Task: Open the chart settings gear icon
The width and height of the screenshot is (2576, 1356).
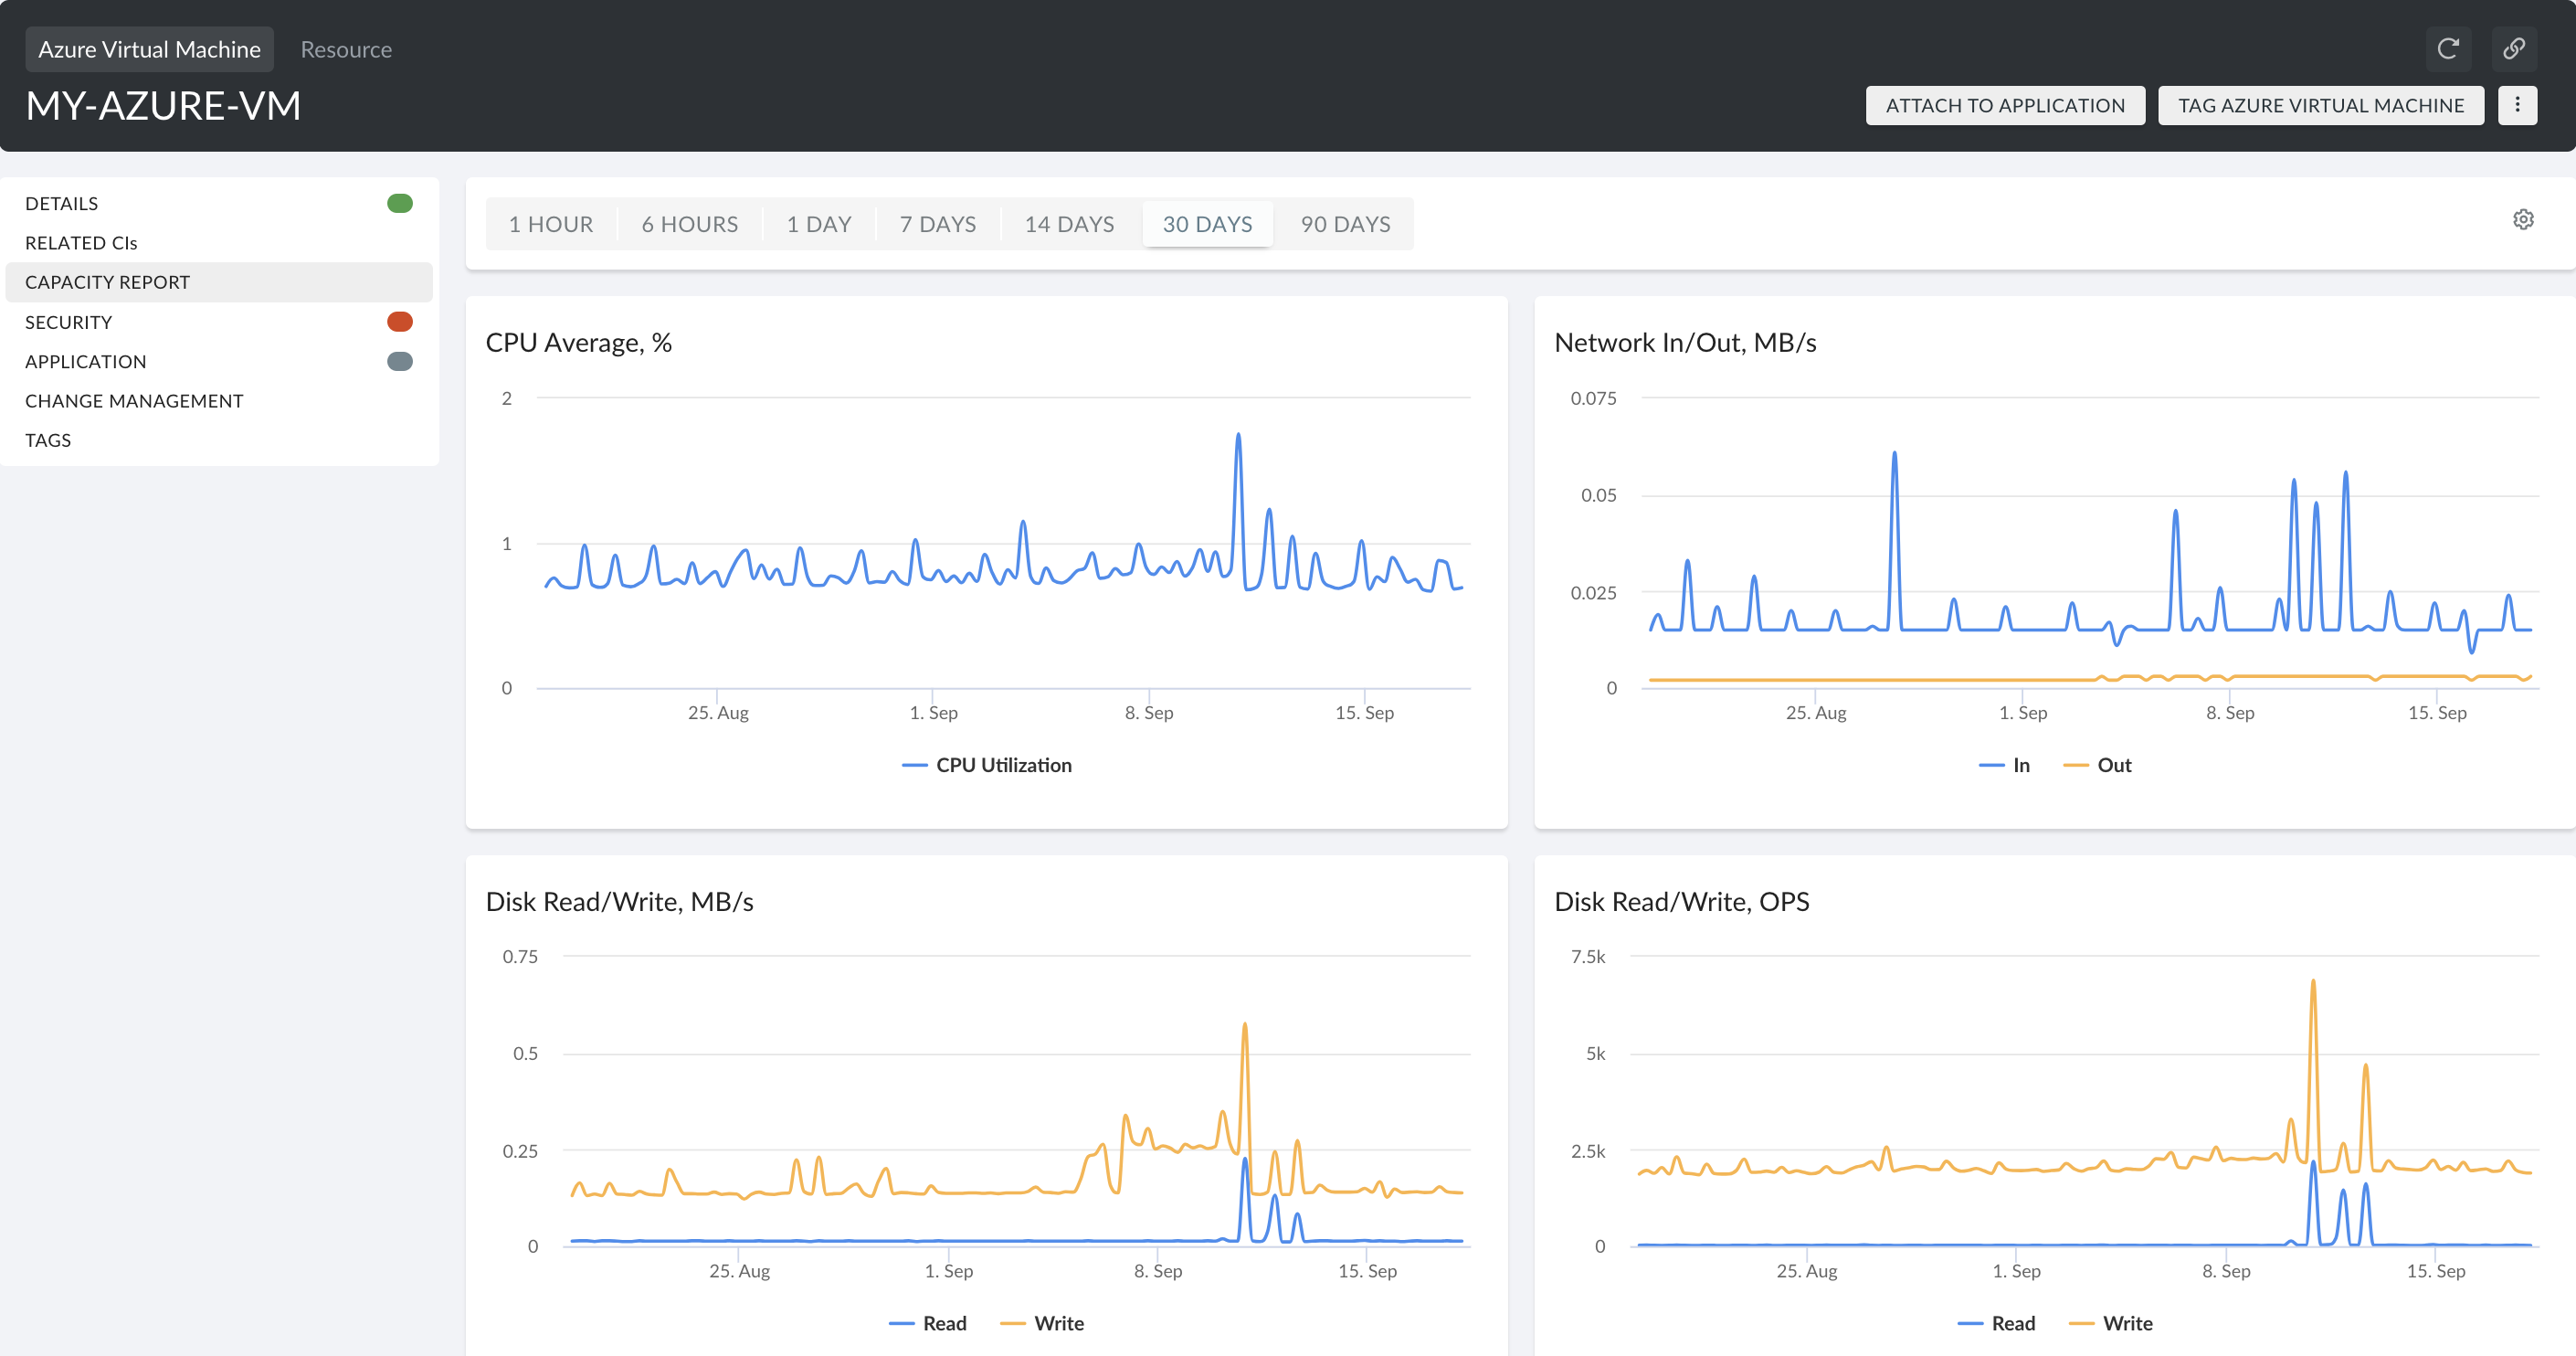Action: click(x=2524, y=219)
